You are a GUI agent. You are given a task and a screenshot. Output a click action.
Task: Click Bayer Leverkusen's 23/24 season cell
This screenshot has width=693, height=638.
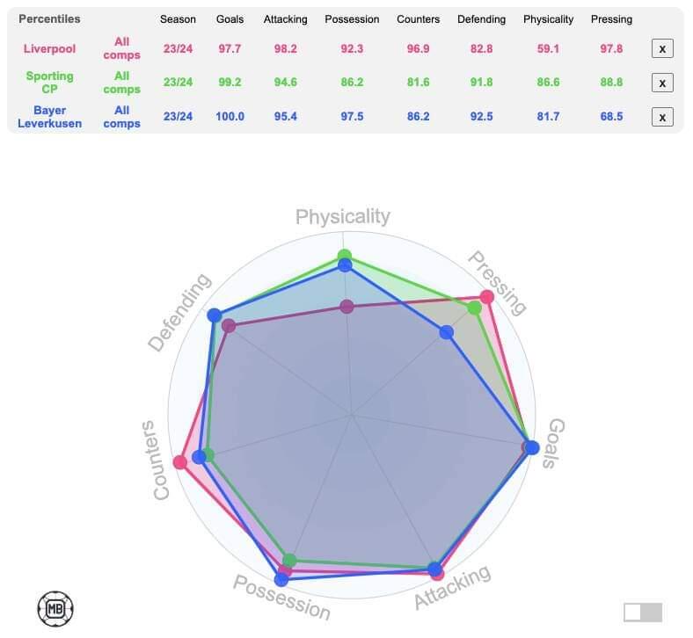click(178, 117)
